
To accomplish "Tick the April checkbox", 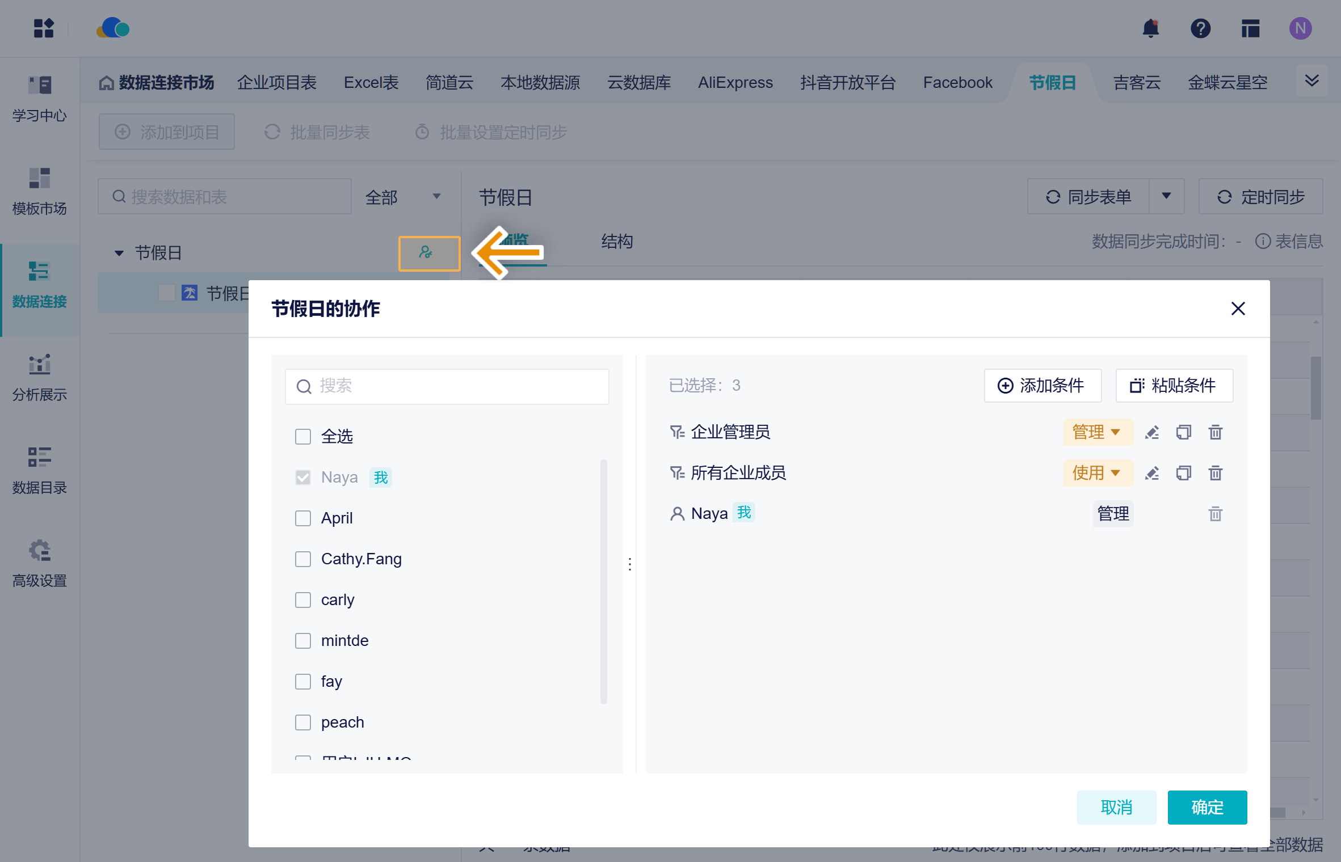I will [x=303, y=518].
